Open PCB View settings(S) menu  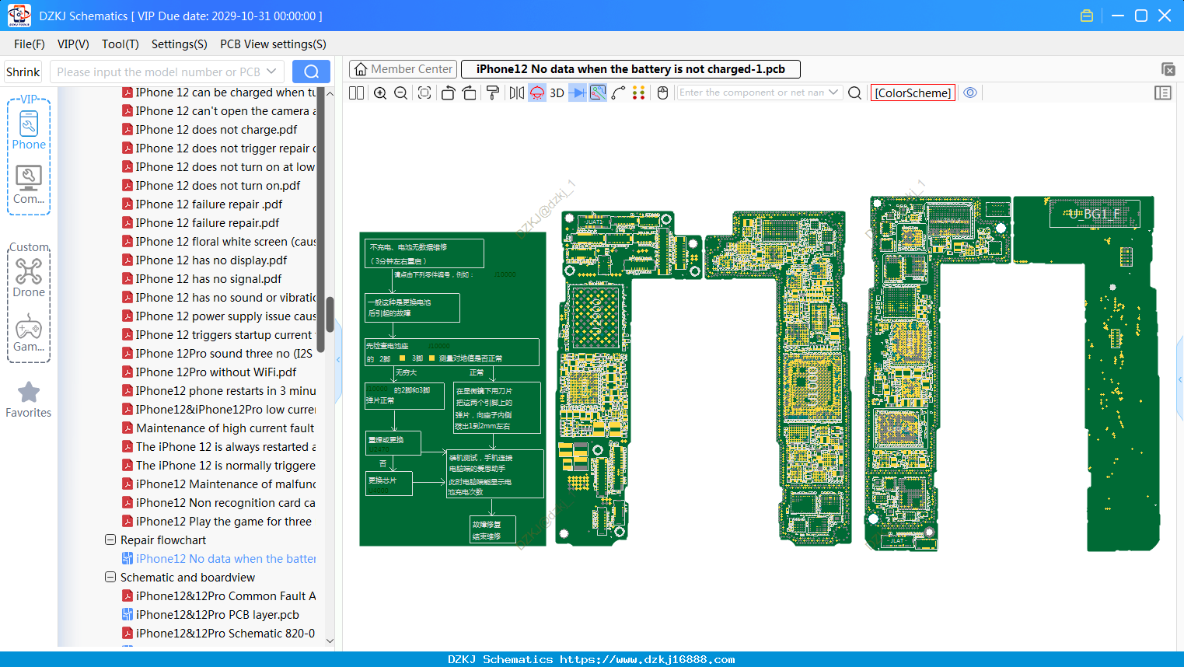(x=273, y=44)
